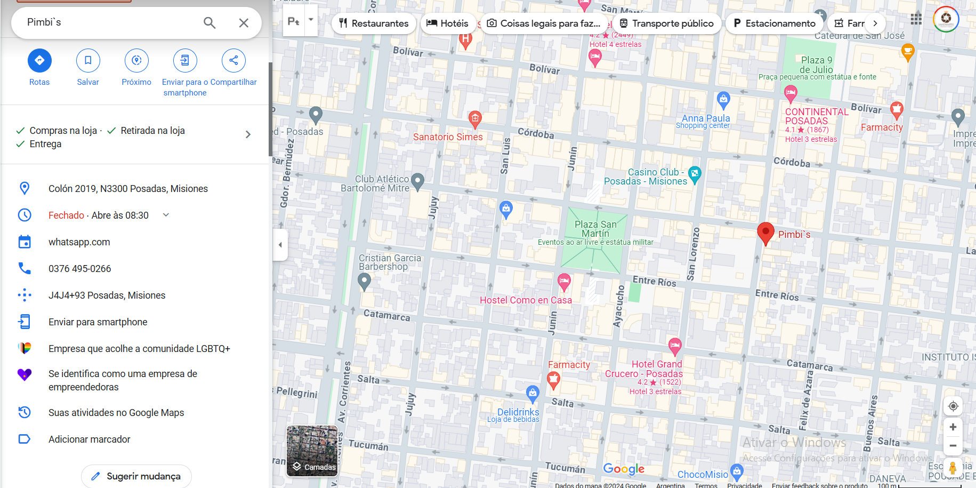Click inside the Pimbi`s search field
Image resolution: width=976 pixels, height=488 pixels.
click(x=109, y=22)
